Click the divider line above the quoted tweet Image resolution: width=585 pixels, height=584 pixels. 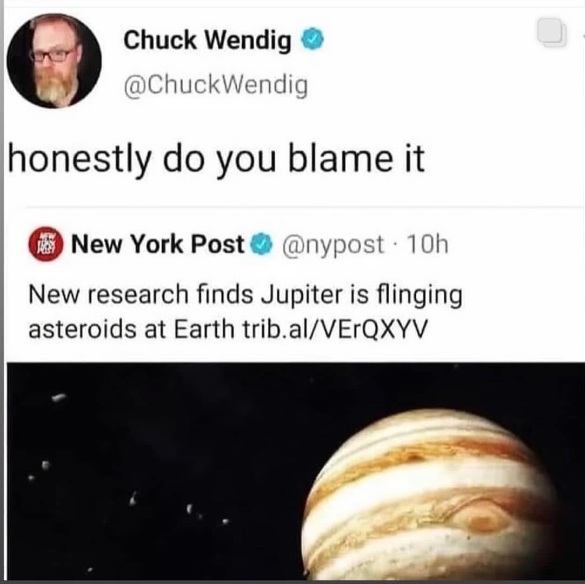(x=305, y=206)
